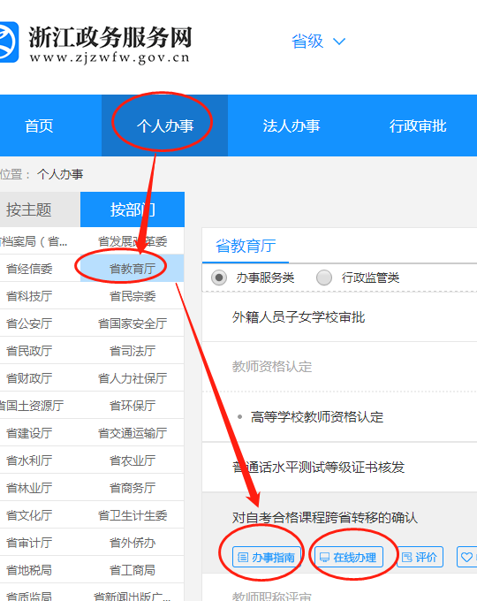477x601 pixels.
Task: Select 省民宗委 department
Action: coord(132,296)
